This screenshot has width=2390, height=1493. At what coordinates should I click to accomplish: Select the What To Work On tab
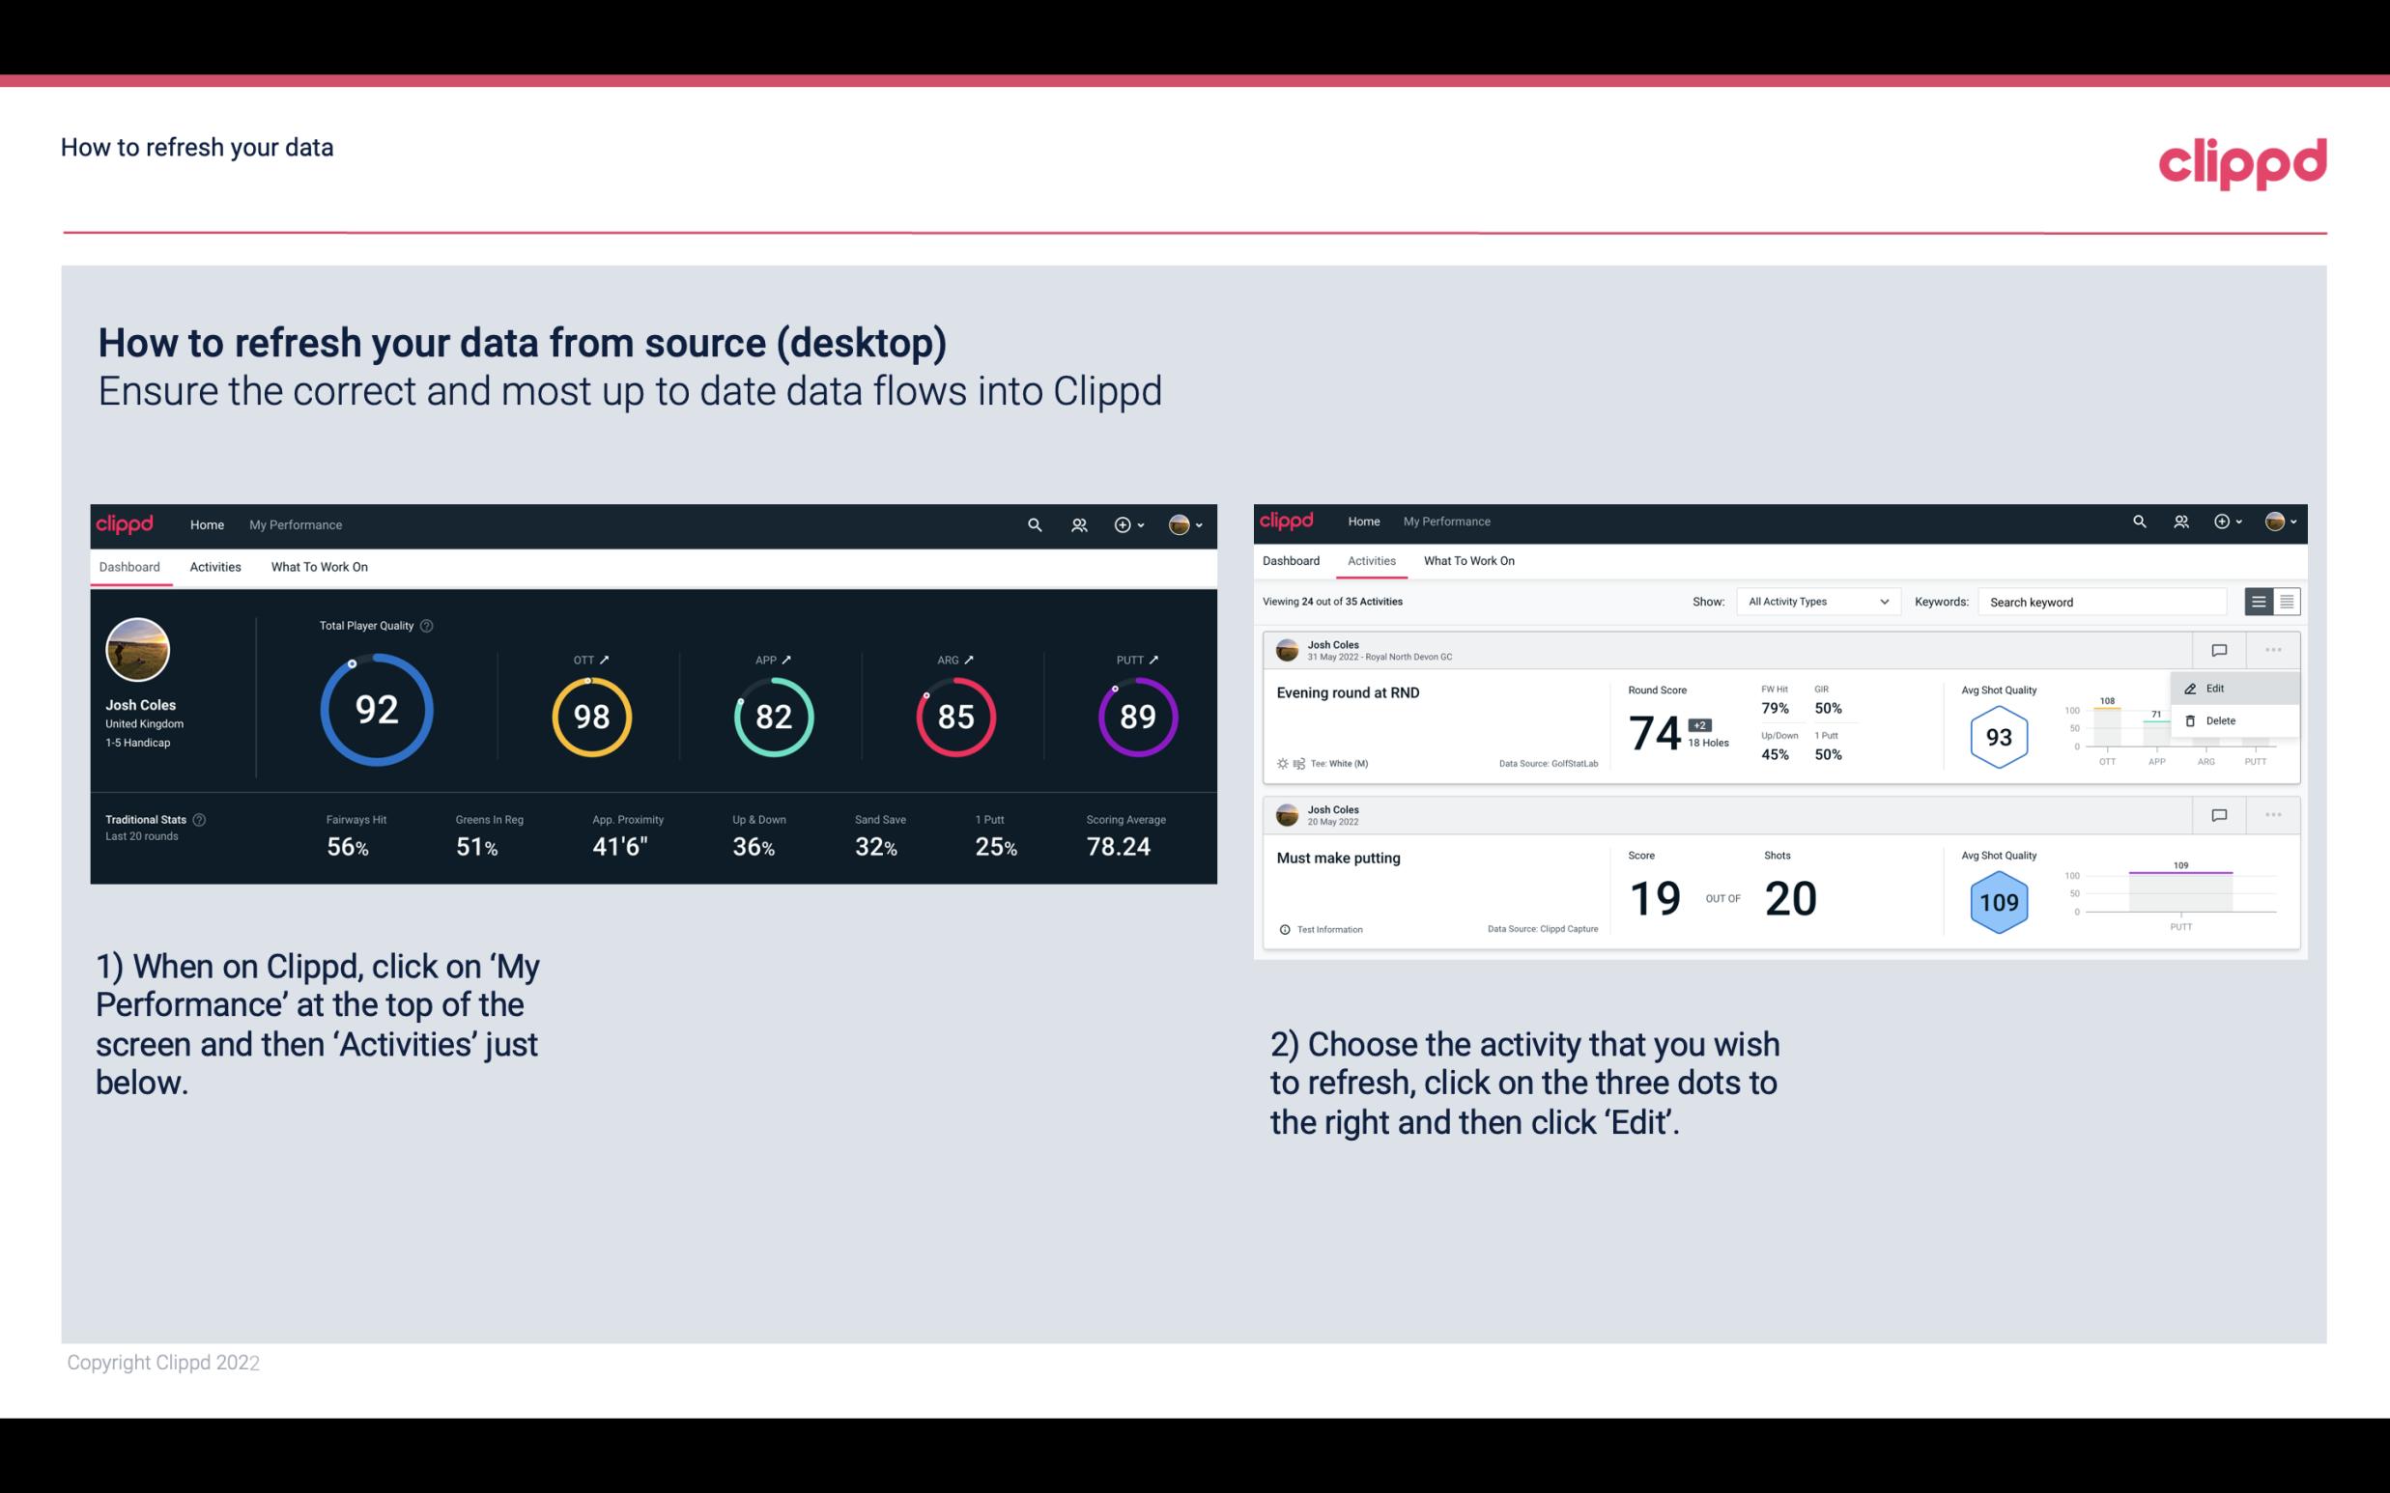click(320, 566)
